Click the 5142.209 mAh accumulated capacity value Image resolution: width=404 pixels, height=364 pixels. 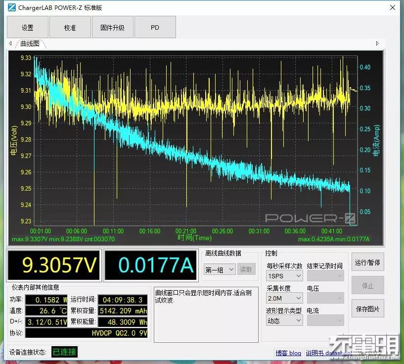pyautogui.click(x=123, y=311)
